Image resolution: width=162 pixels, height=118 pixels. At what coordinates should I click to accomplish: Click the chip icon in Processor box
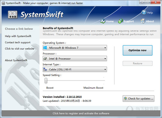point(45,58)
